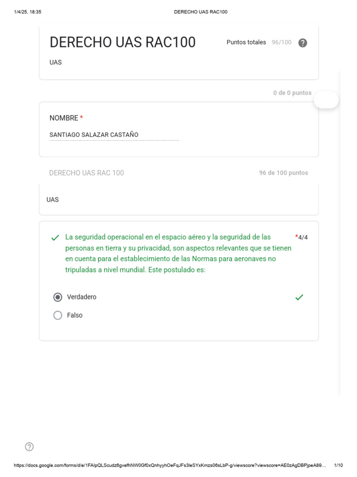Click the green checkmark right of Verdadero

click(299, 297)
